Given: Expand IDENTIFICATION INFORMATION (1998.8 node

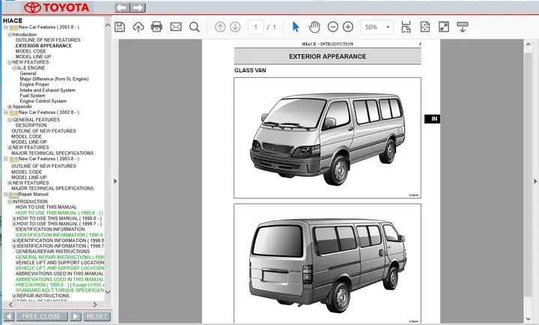Looking at the screenshot, I should 14,240.
